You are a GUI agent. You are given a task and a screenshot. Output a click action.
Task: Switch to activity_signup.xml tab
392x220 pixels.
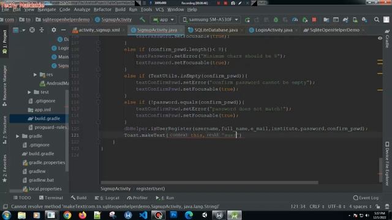(99, 30)
